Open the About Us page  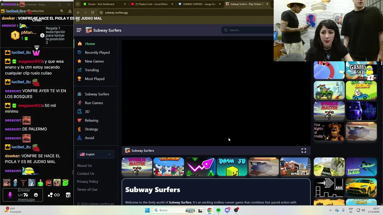pyautogui.click(x=84, y=165)
